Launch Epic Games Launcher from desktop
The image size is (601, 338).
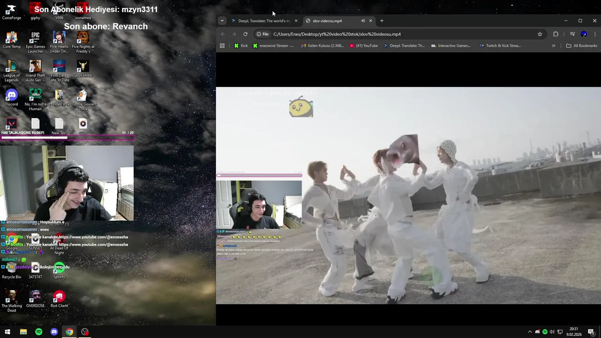35,43
